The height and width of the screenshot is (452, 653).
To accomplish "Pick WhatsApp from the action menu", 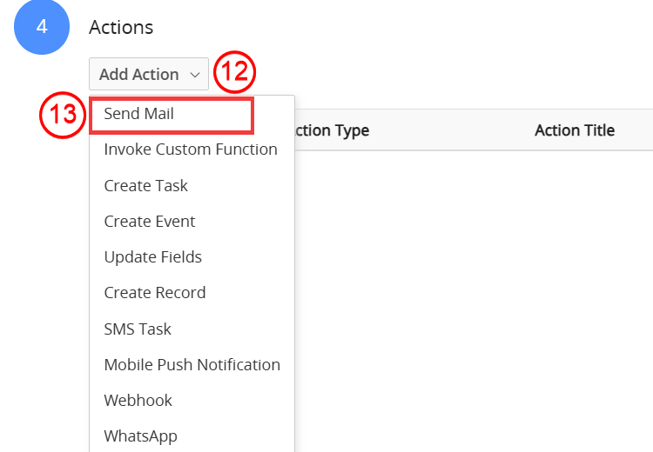I will (x=141, y=436).
